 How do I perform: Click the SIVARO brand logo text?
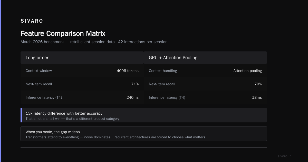32,21
